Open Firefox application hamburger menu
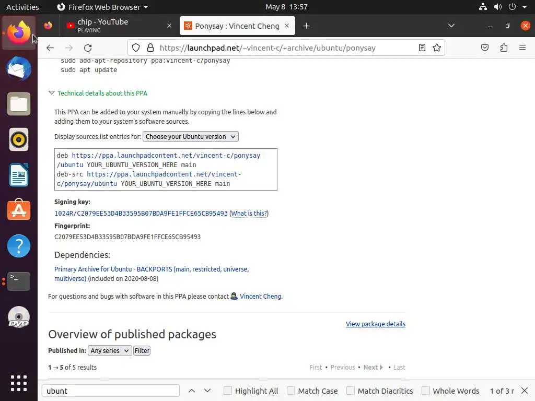 [x=522, y=48]
